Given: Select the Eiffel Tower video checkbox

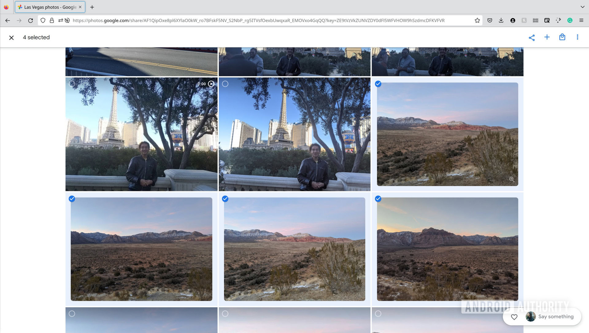Looking at the screenshot, I should 72,84.
